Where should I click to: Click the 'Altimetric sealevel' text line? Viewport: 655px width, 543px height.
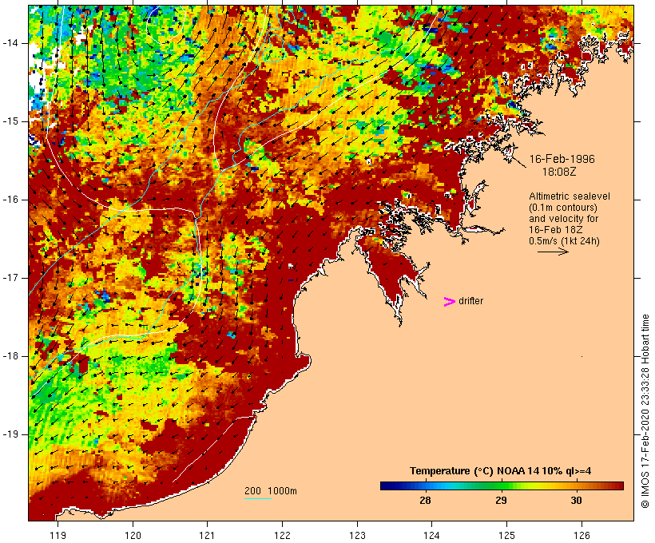point(570,196)
